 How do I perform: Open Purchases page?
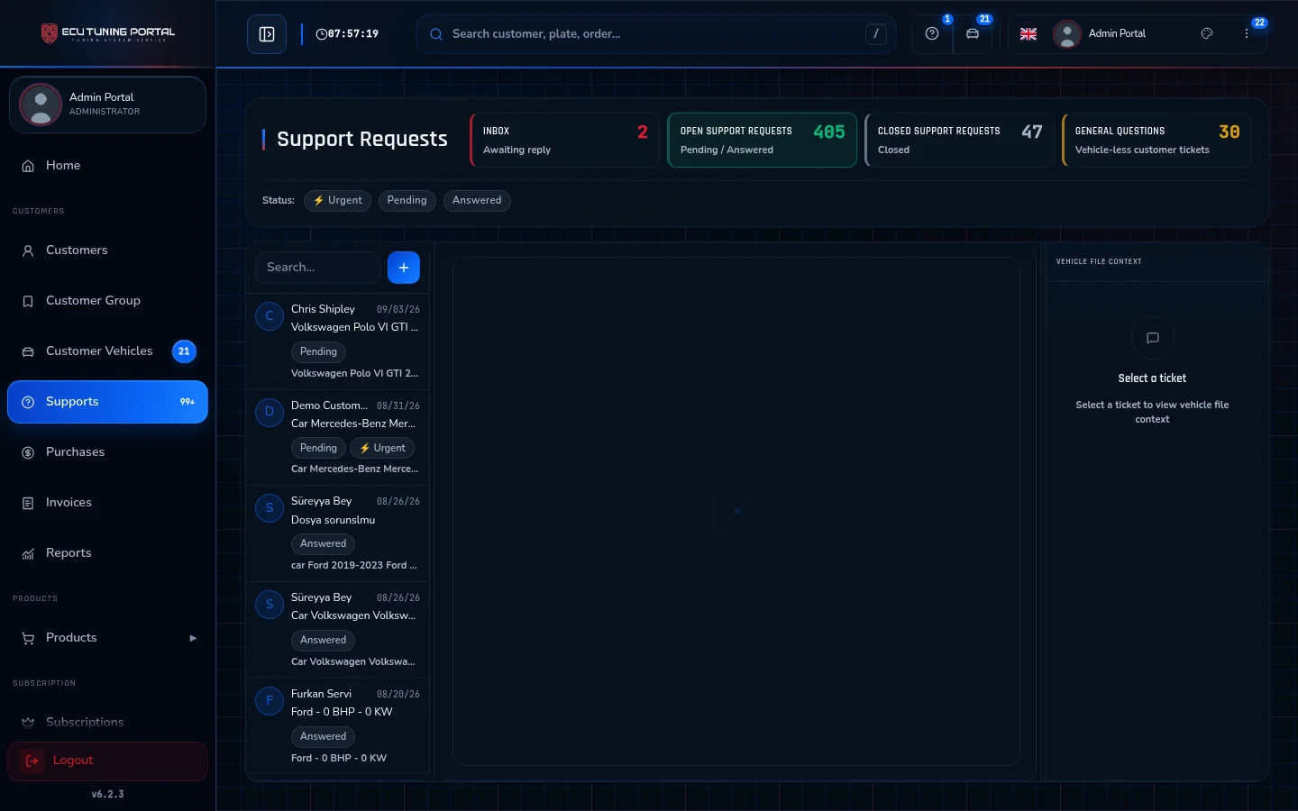point(108,452)
